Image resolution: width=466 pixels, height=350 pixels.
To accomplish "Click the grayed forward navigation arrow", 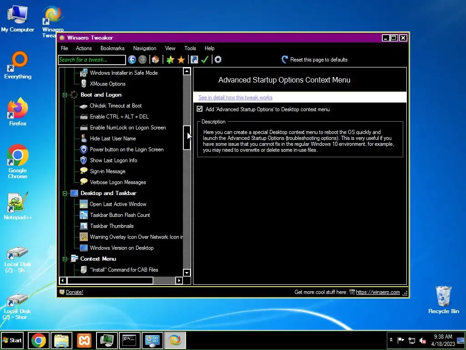I will (x=142, y=60).
